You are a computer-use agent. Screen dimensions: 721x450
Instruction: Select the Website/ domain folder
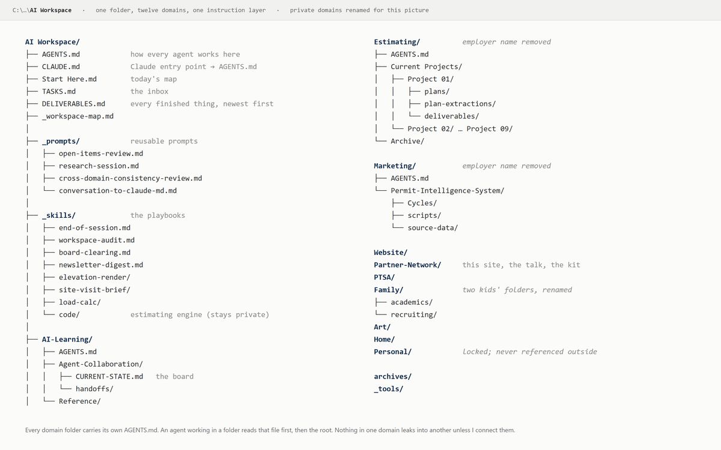391,253
